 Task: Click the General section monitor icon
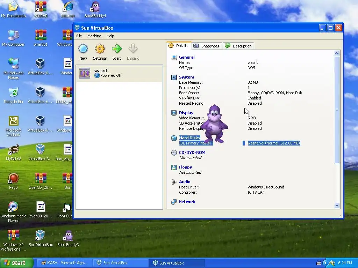pos(174,58)
